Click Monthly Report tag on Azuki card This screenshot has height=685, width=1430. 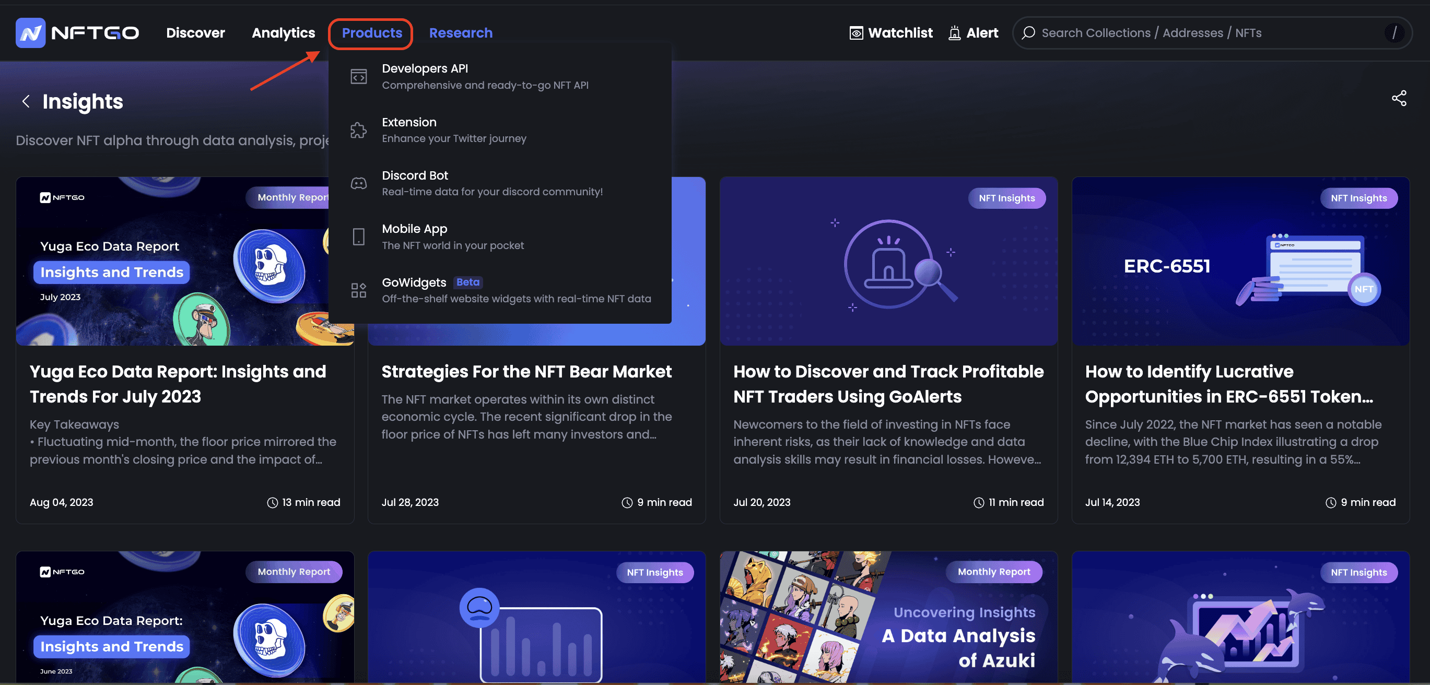point(994,572)
